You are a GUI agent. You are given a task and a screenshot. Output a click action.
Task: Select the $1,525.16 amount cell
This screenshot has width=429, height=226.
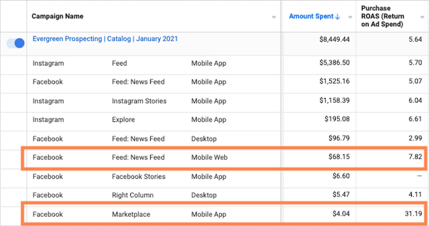click(334, 82)
